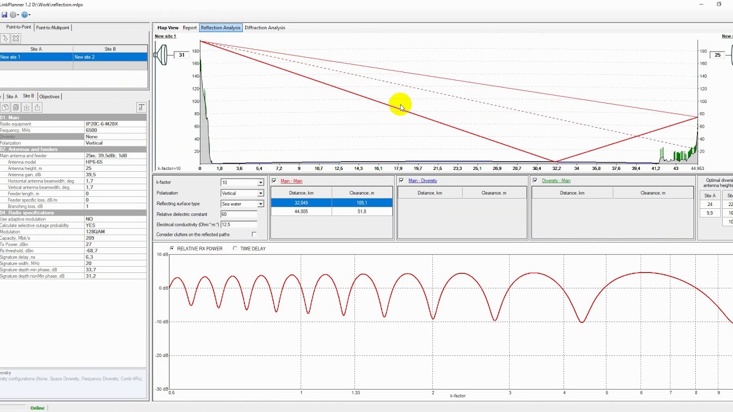Switch to the Map View tab
This screenshot has width=733, height=412.
(x=168, y=27)
